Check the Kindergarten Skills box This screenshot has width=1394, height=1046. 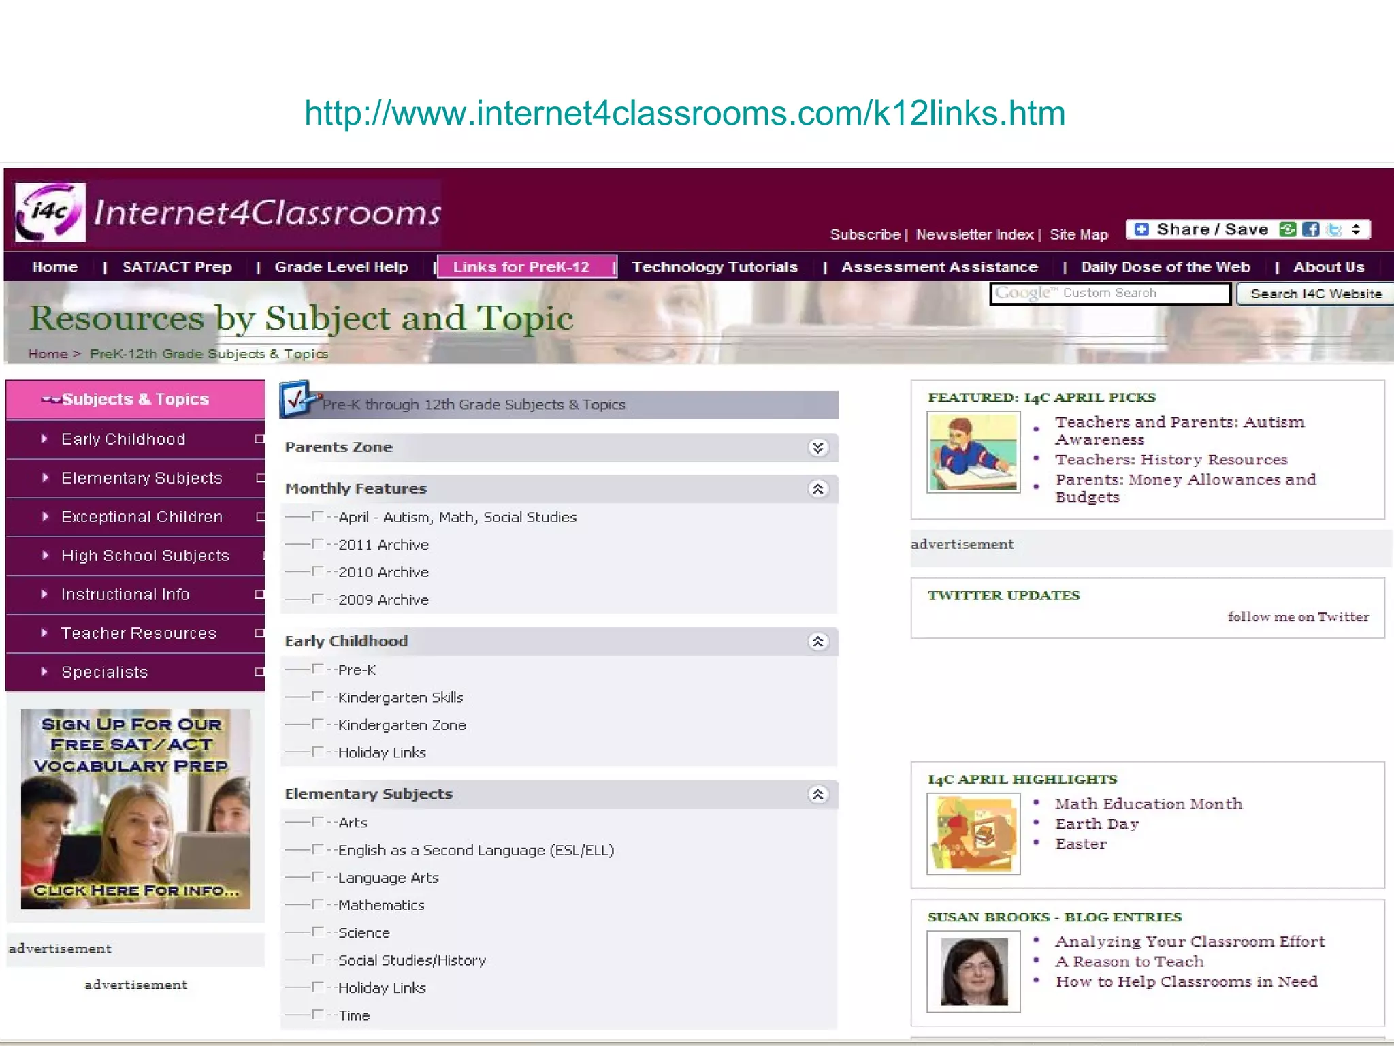coord(318,697)
